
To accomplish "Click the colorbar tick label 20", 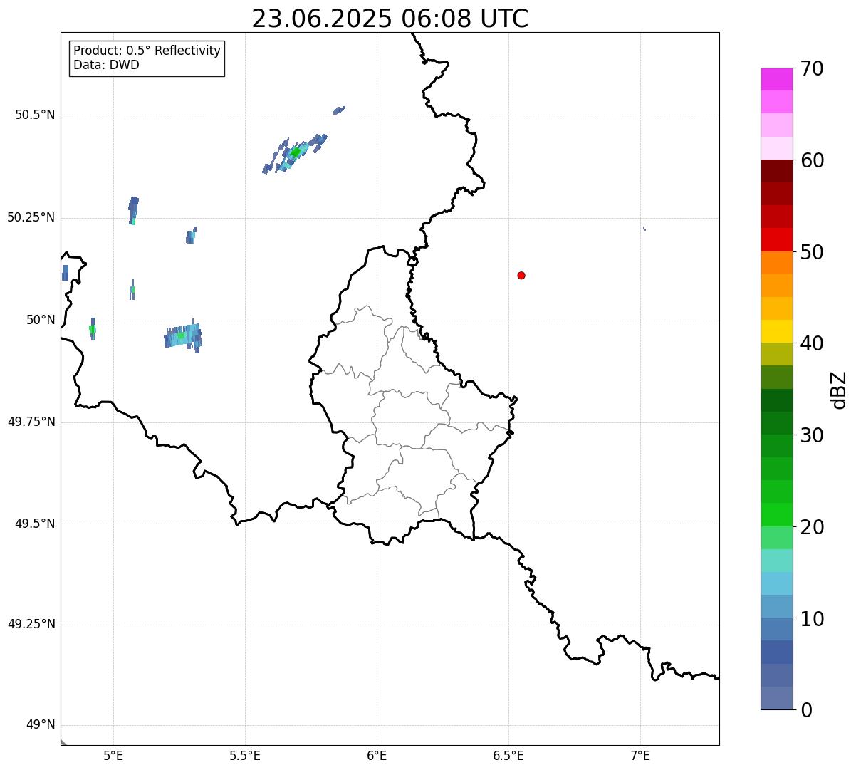I will [813, 527].
